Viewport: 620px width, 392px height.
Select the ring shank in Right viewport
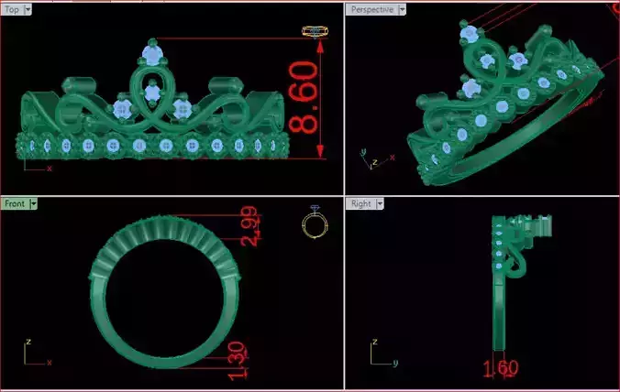tap(499, 312)
